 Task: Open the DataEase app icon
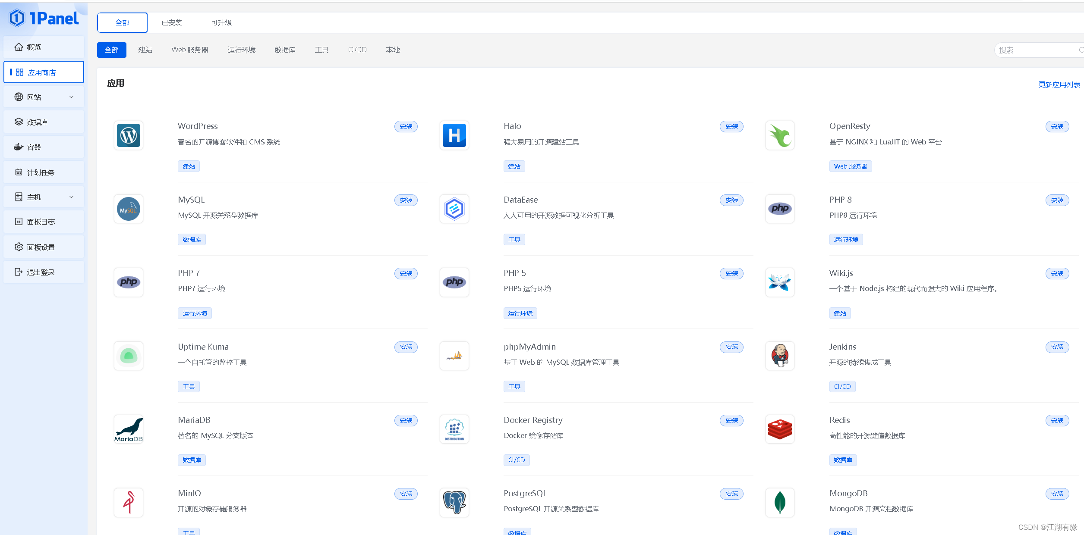[454, 209]
